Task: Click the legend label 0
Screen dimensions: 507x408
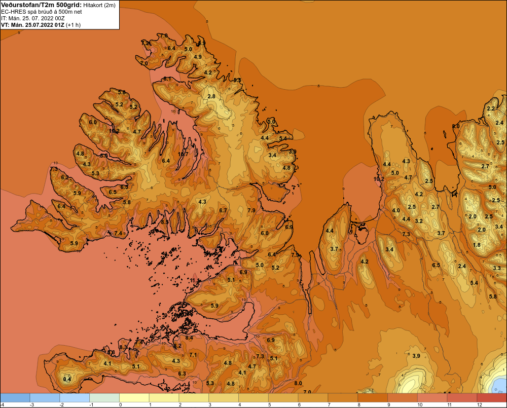Action: click(x=120, y=405)
